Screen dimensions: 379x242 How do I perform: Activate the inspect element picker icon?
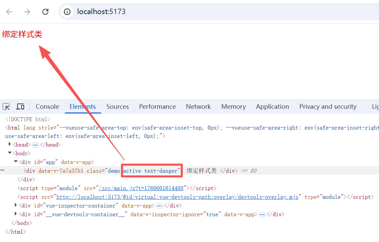pyautogui.click(x=6, y=106)
